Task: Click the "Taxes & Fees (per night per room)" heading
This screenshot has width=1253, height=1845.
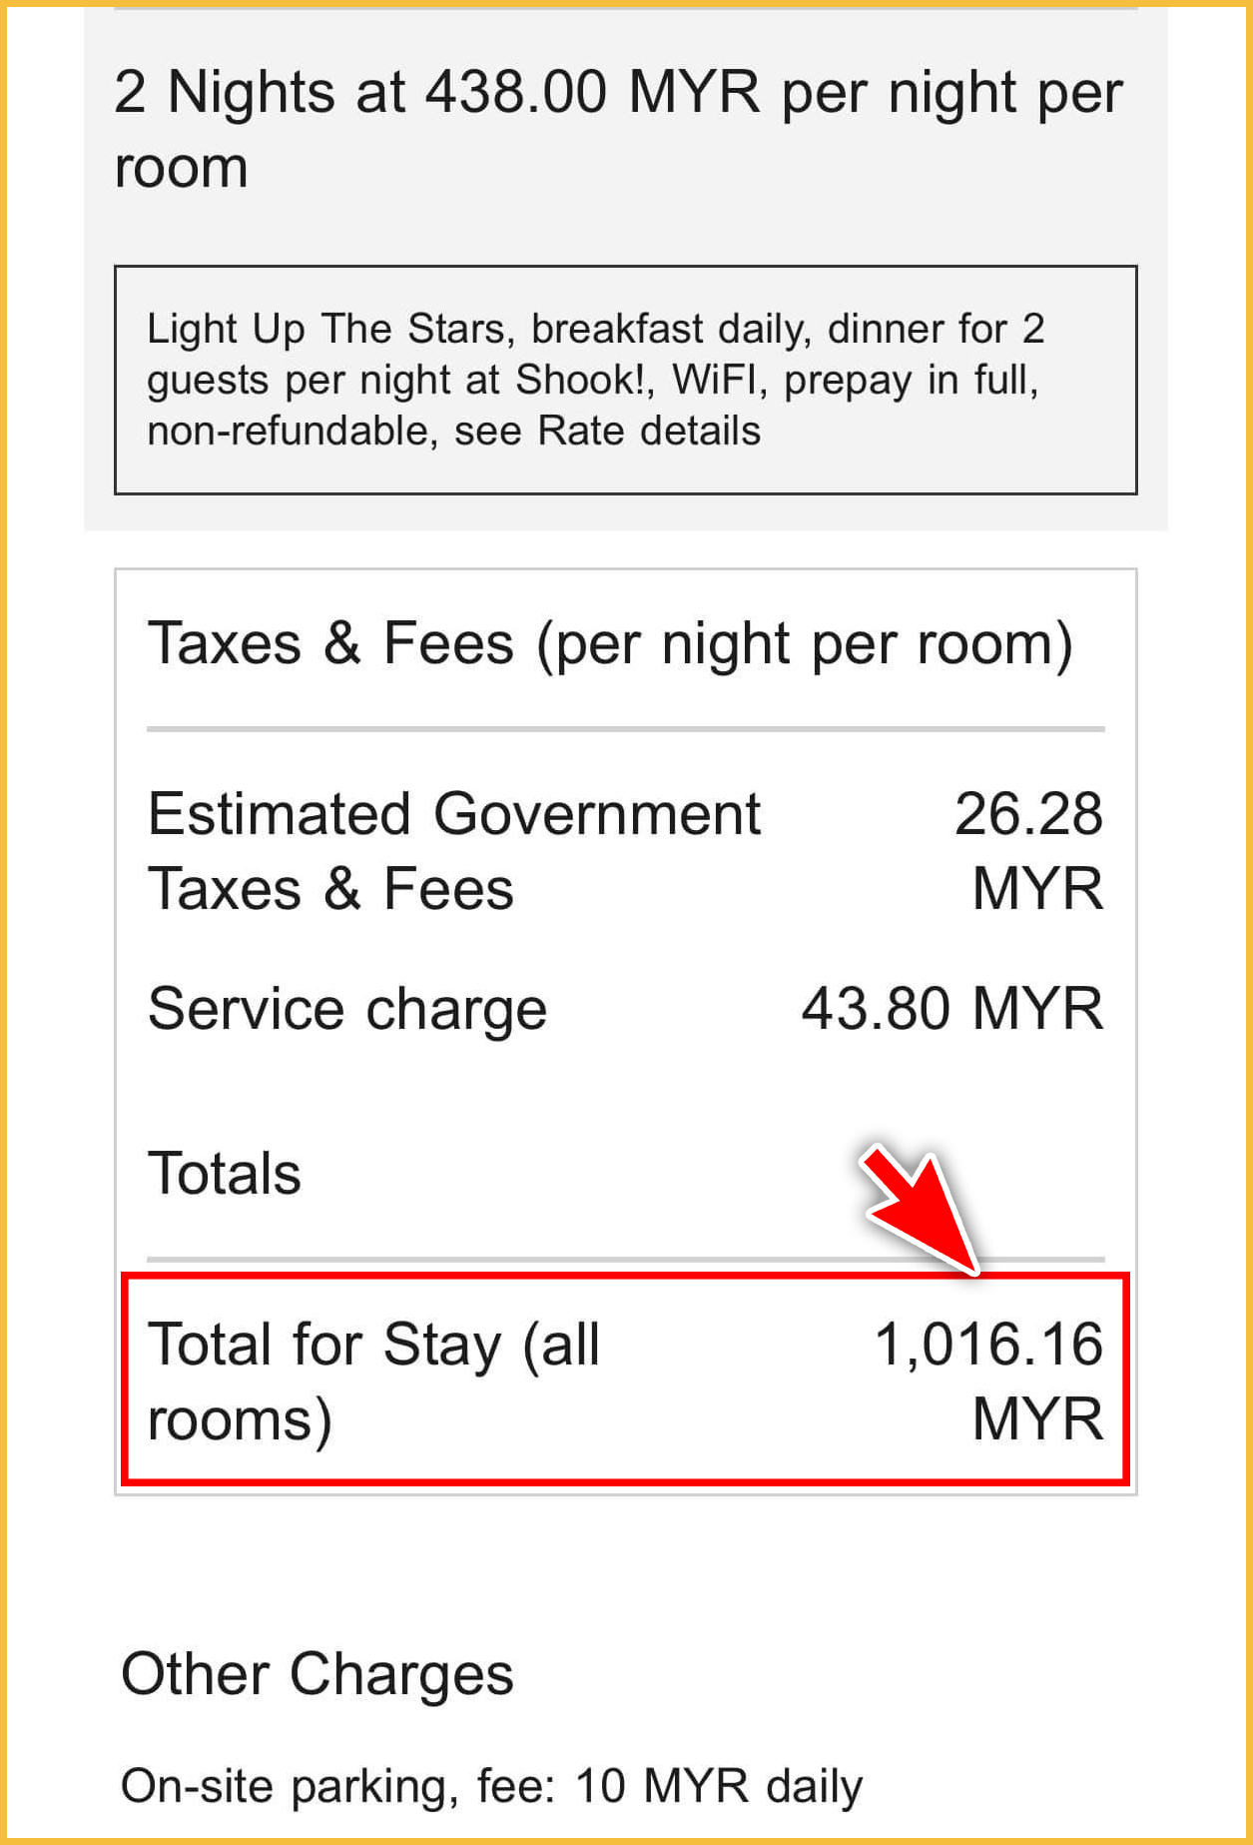Action: coord(609,643)
